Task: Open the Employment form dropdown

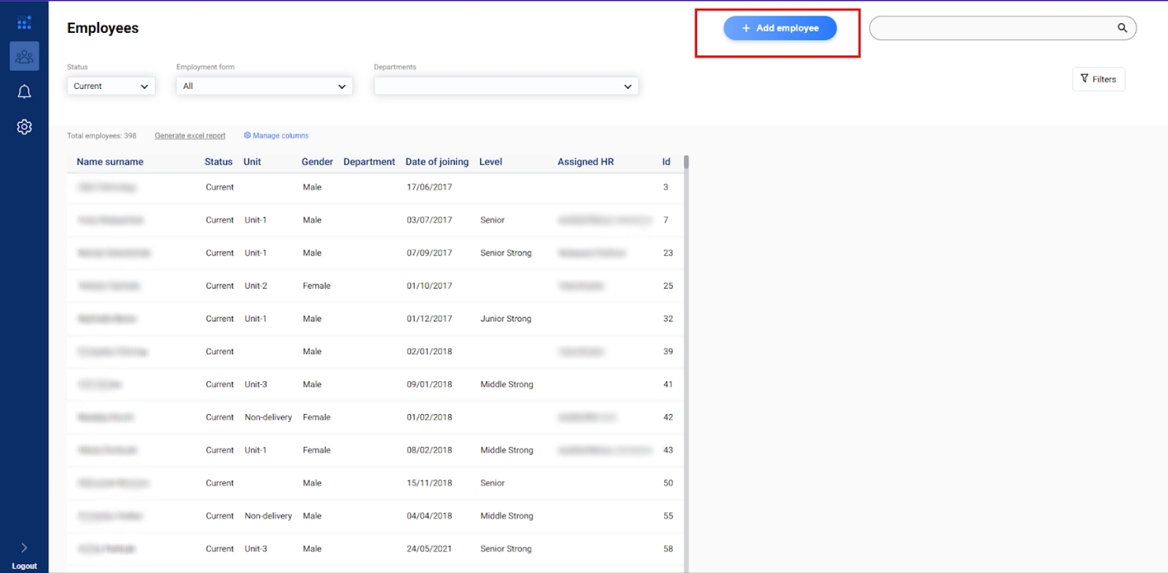Action: (264, 86)
